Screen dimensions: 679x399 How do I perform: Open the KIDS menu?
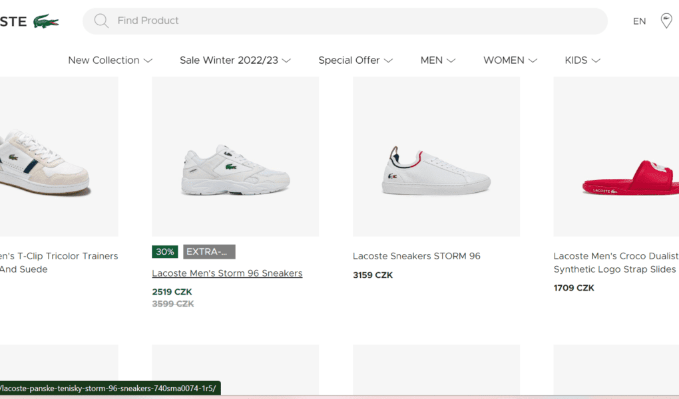582,61
